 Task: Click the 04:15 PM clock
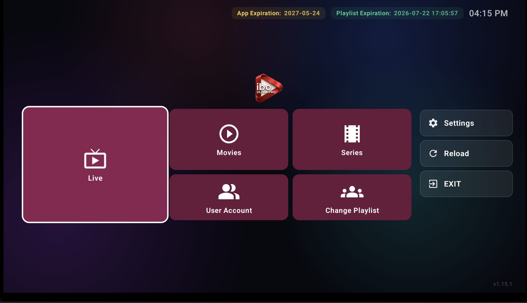tap(488, 13)
